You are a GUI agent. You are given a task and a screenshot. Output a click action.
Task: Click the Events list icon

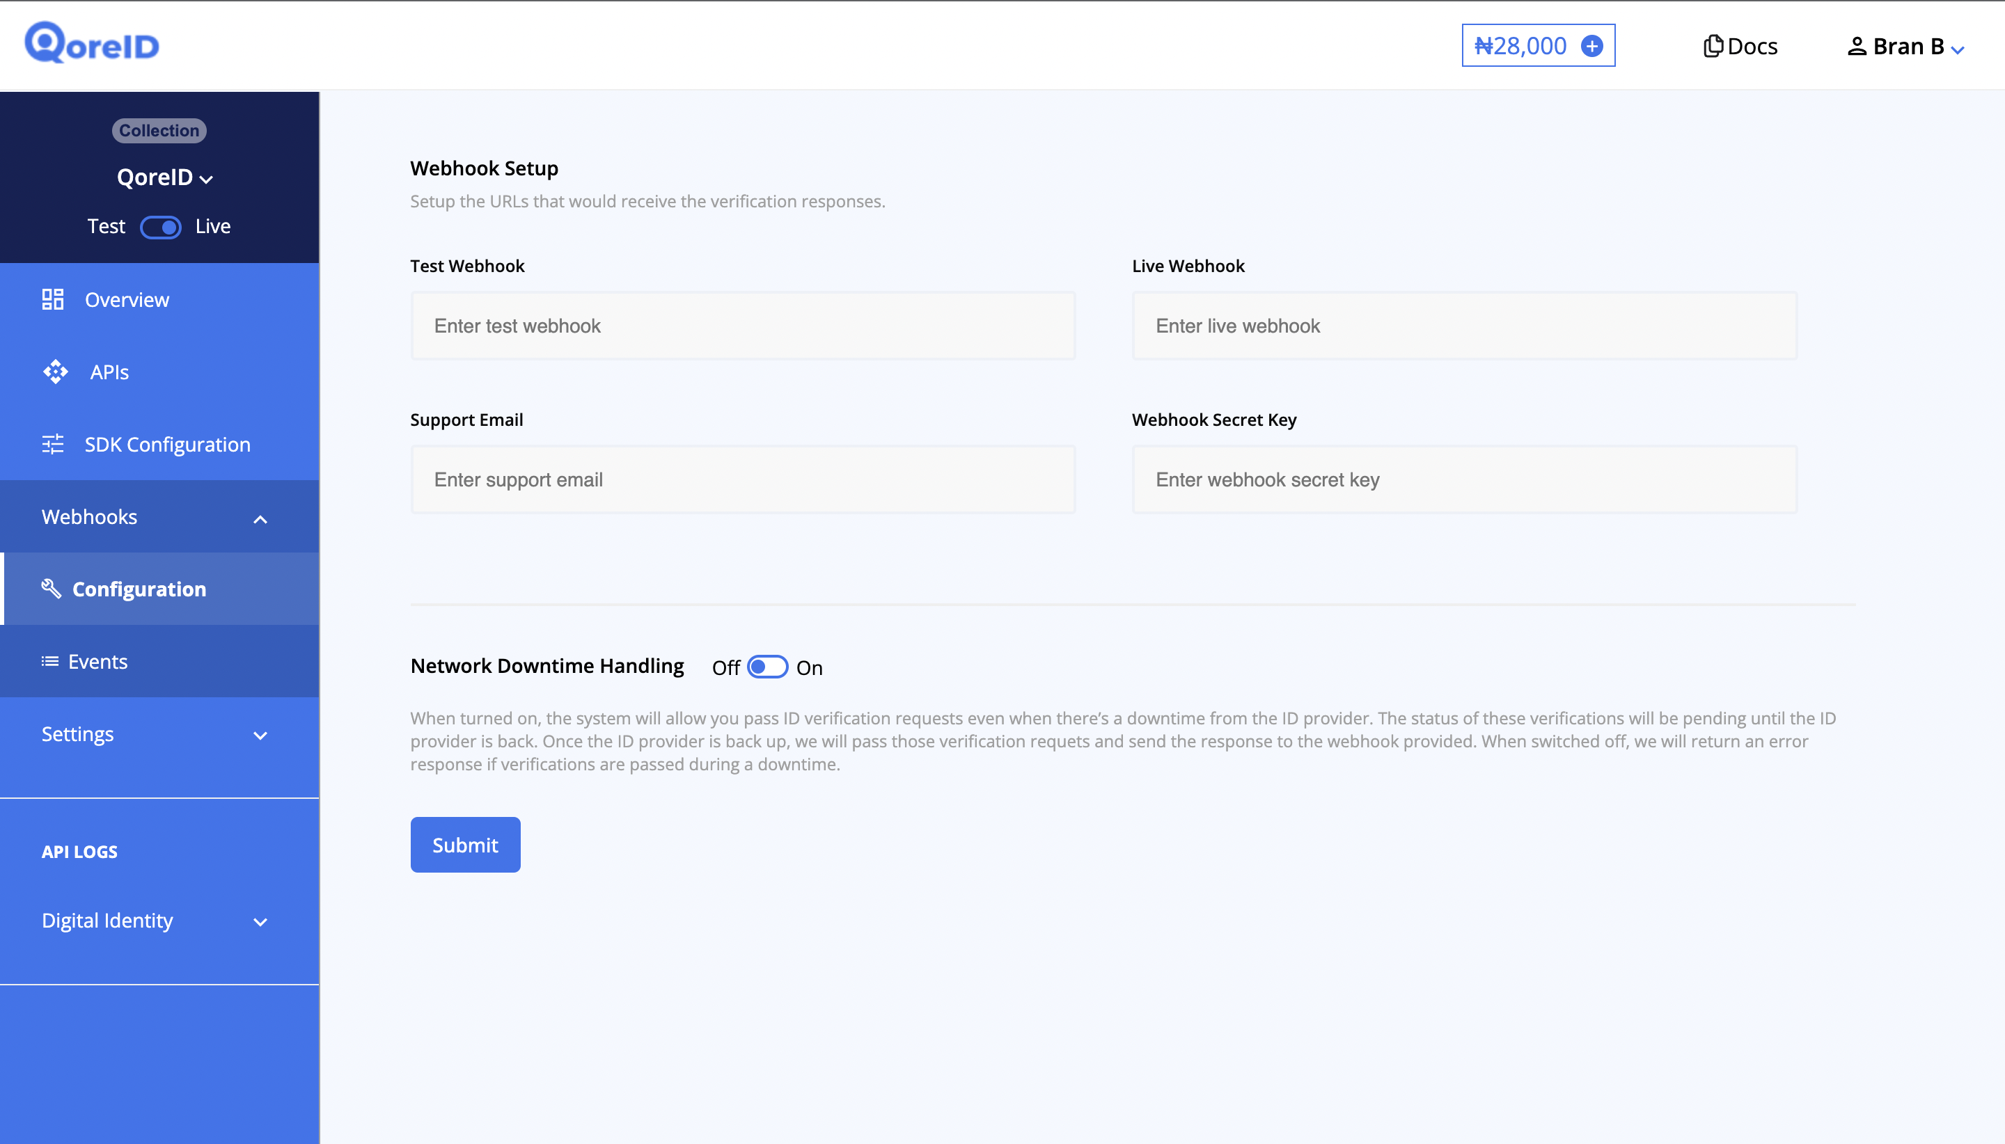click(x=49, y=662)
